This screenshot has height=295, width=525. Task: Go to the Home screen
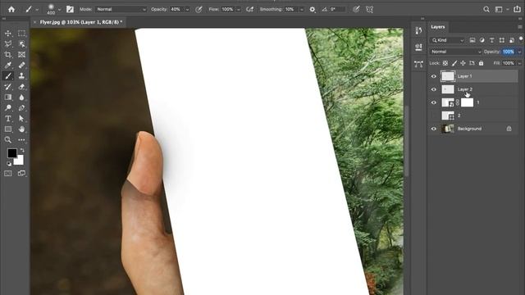[11, 9]
